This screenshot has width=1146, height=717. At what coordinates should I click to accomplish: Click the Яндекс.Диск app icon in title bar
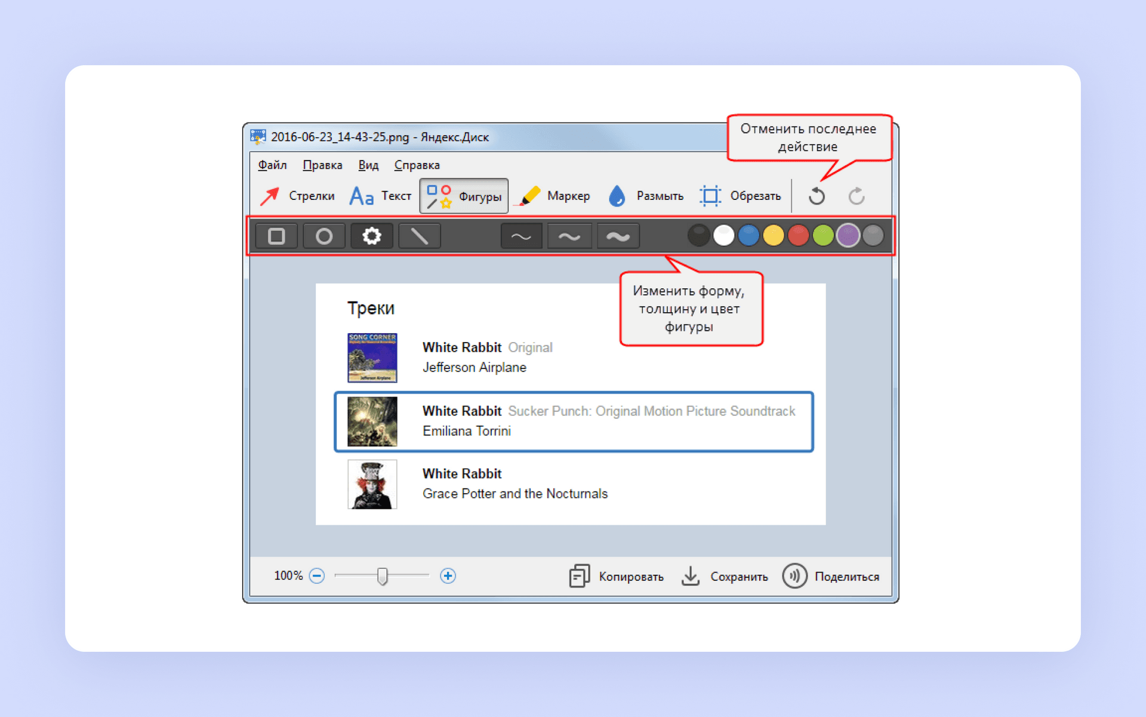[x=258, y=137]
